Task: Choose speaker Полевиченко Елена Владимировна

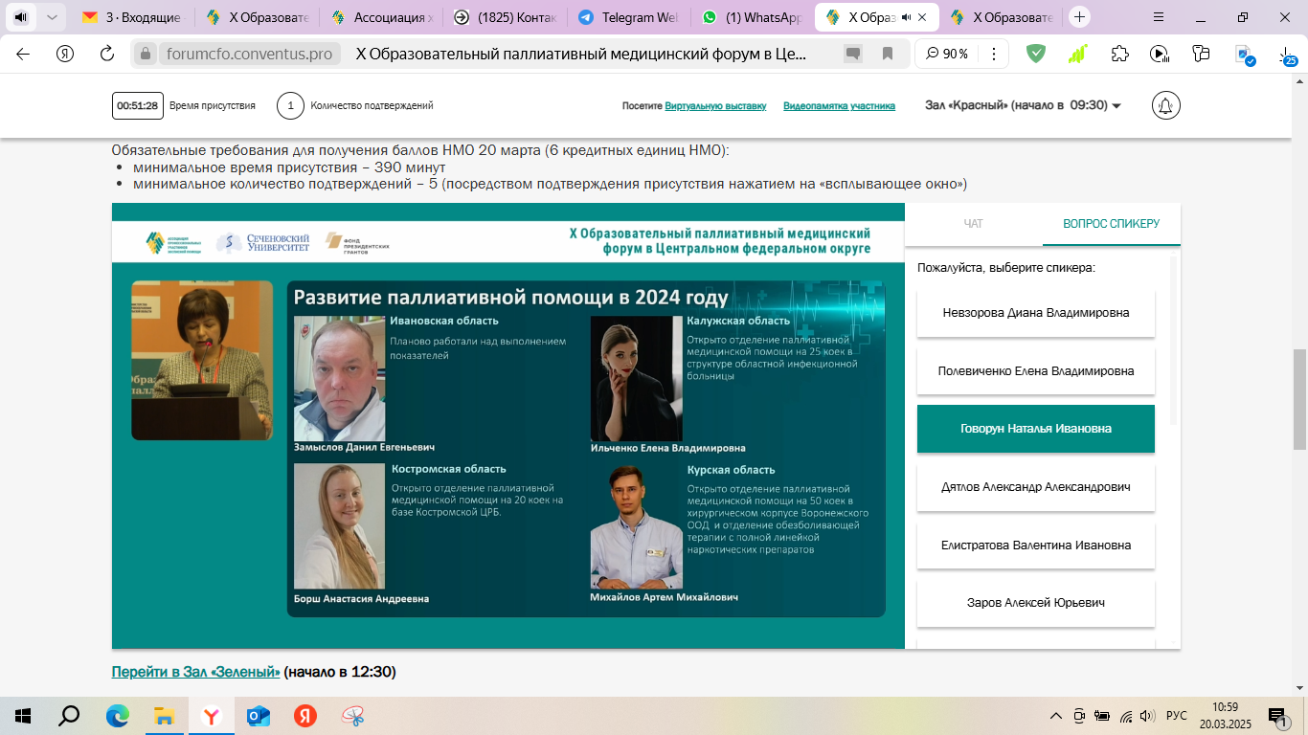Action: click(1036, 371)
